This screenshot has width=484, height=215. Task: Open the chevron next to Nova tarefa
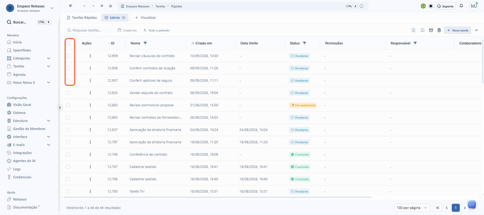pyautogui.click(x=476, y=30)
